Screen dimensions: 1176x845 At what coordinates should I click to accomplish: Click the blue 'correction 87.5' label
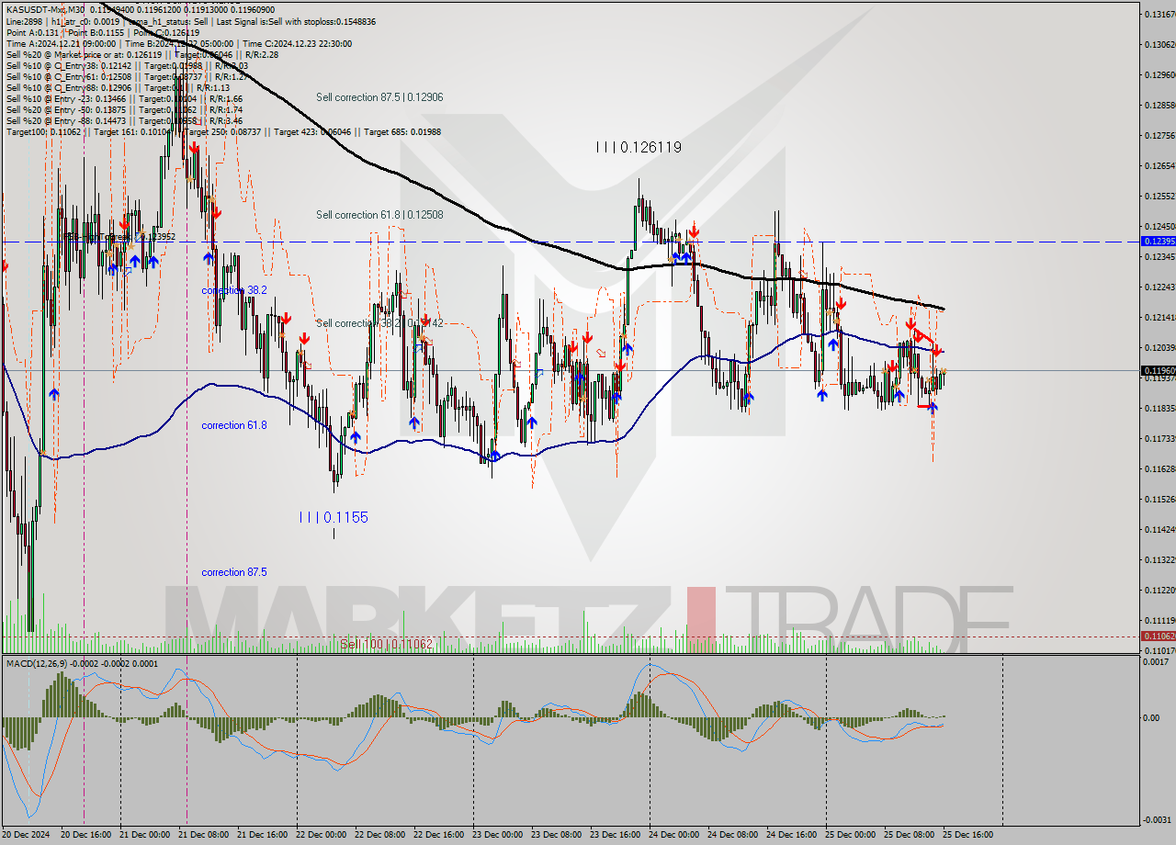(234, 572)
